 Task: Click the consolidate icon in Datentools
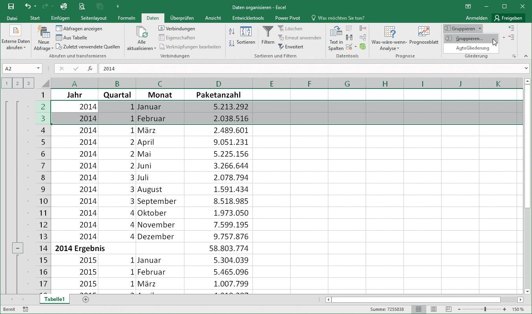coord(363,28)
